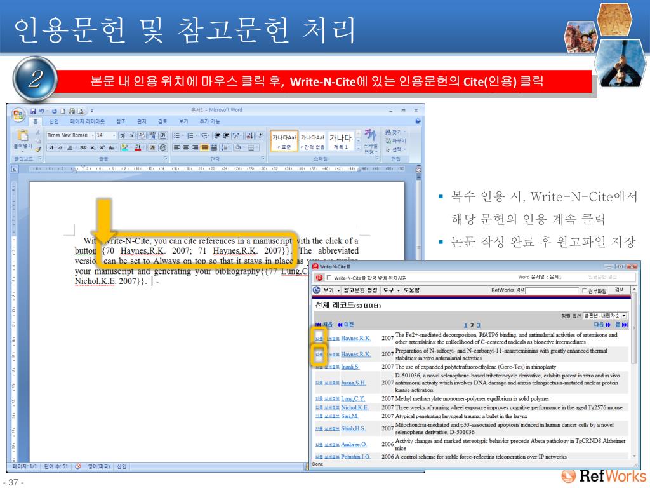
Task: Expand the font group dialog launcher
Action: pos(166,158)
